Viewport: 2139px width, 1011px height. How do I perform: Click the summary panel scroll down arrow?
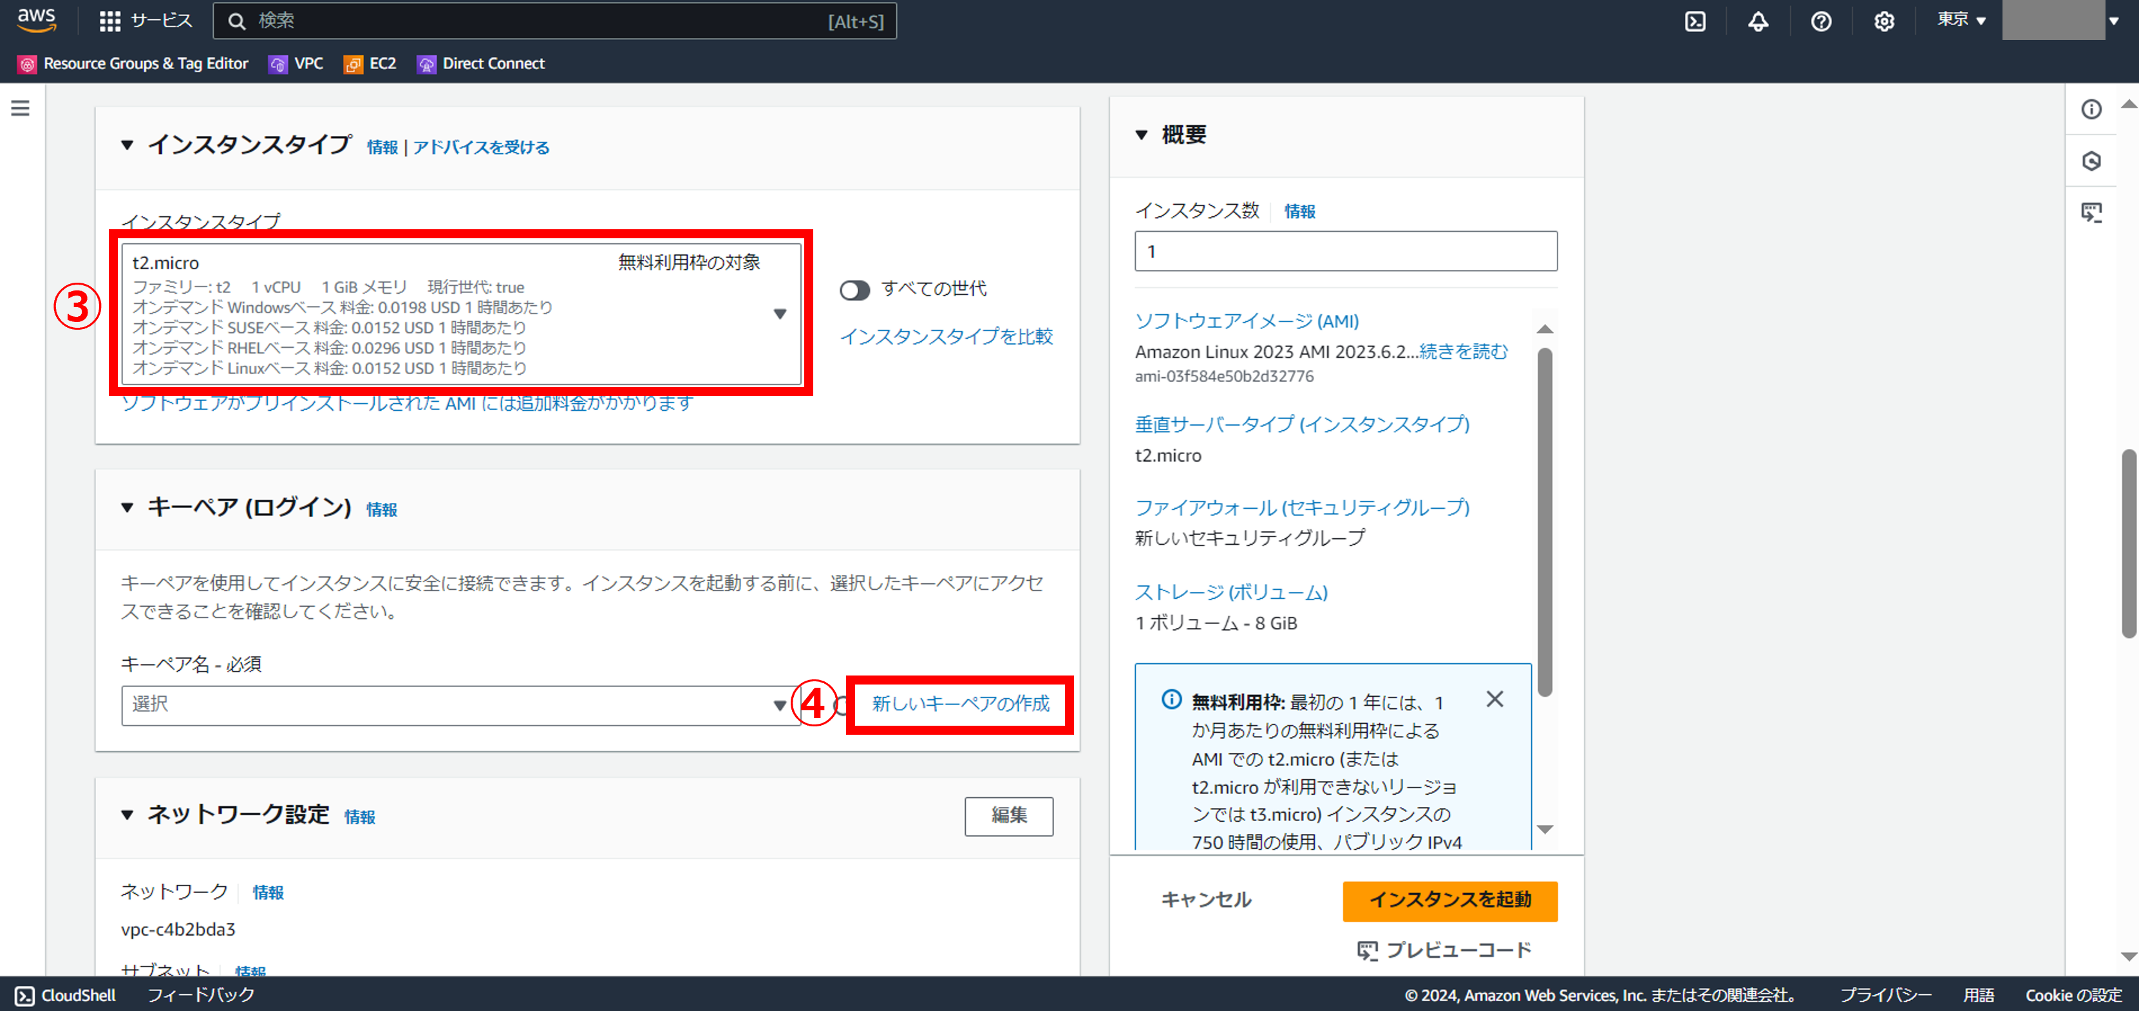coord(1545,829)
